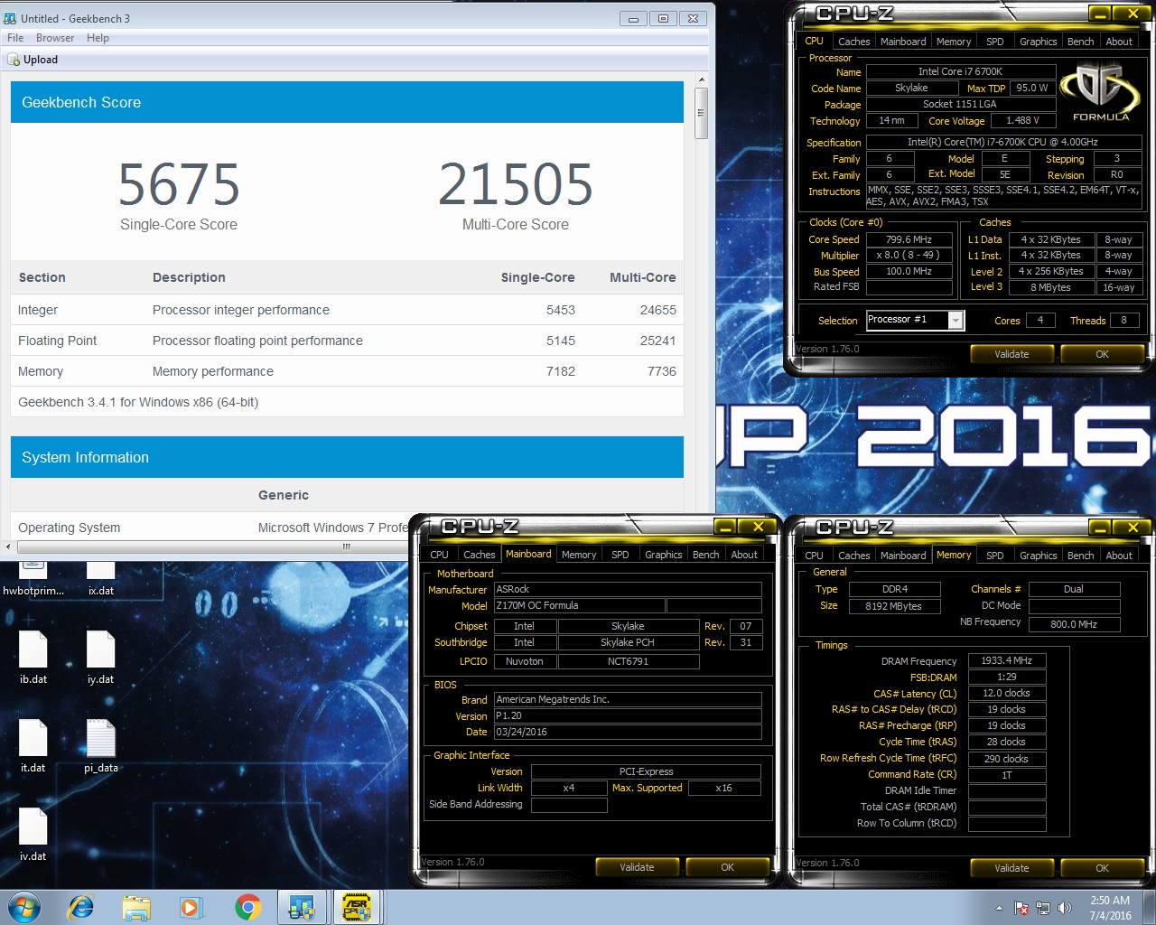The image size is (1156, 925).
Task: Click OK in the Memory CPU-Z window
Action: 1102,868
